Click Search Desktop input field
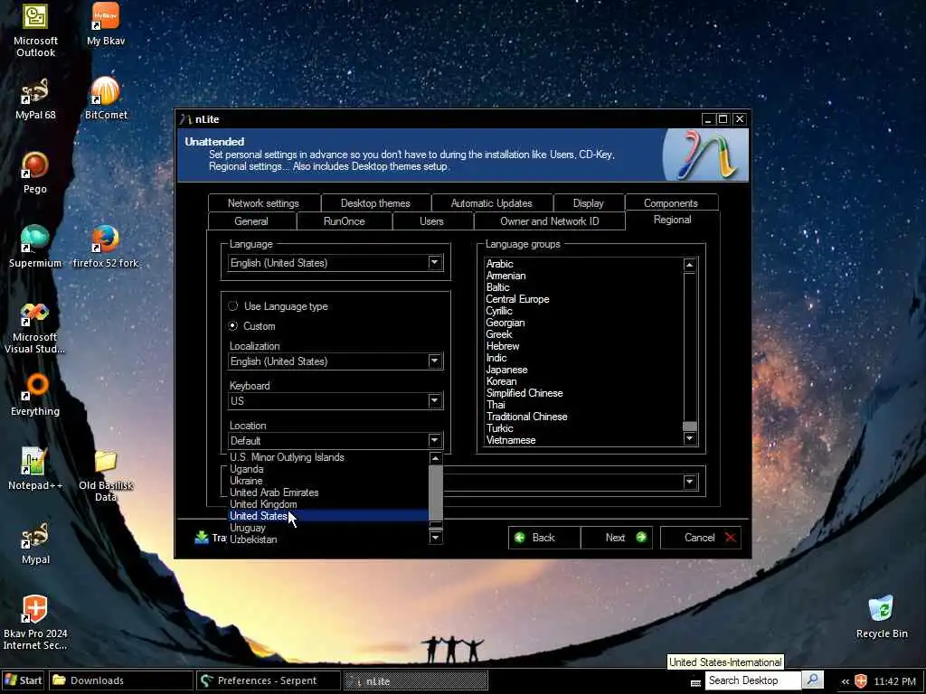 752,680
